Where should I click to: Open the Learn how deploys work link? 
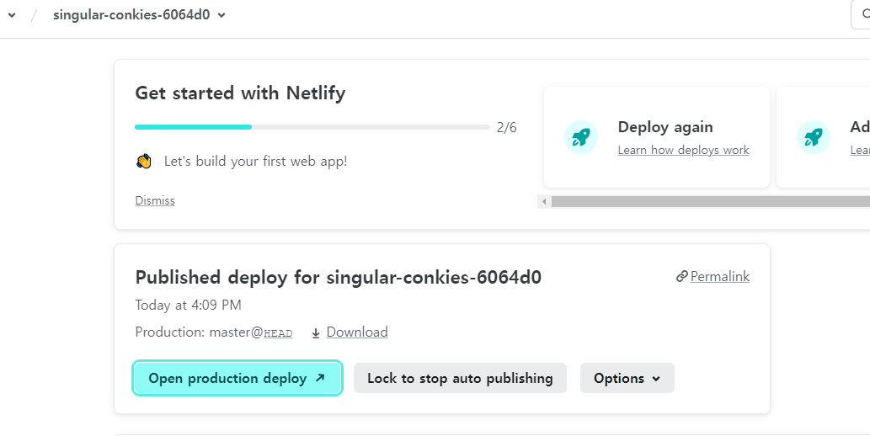tap(683, 150)
